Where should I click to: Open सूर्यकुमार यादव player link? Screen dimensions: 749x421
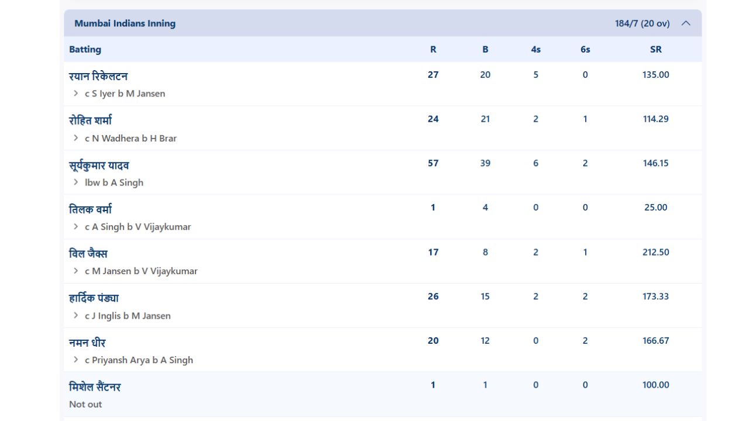pos(99,165)
